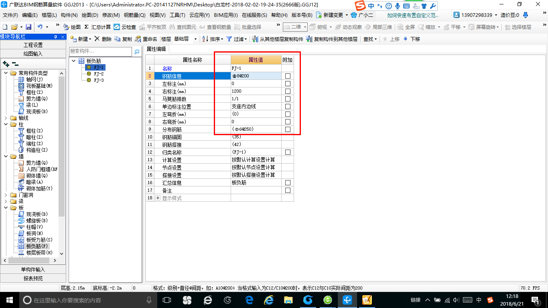Collapse the 板负筋 component tree
Viewport: 548px width, 308px height.
(74, 61)
